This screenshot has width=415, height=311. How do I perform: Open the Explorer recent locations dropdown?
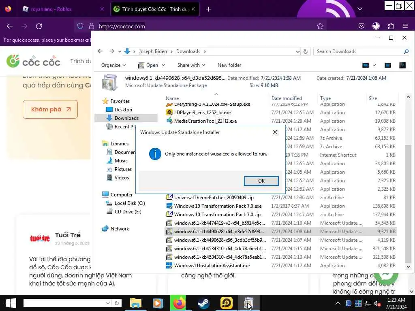pyautogui.click(x=120, y=51)
